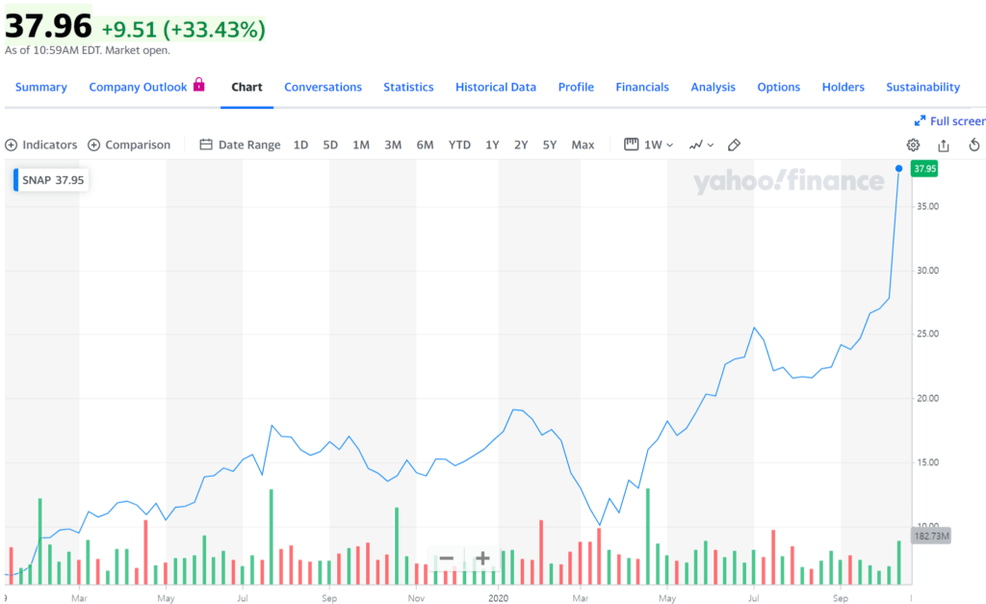Click the SNAP 37.95 series label

point(54,179)
